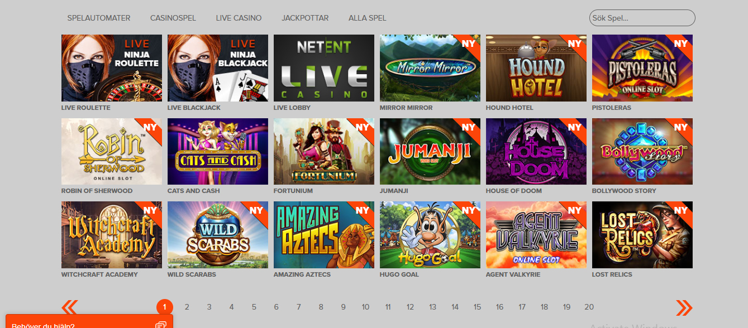748x328 pixels.
Task: Open the Jackpottar category
Action: (x=305, y=18)
